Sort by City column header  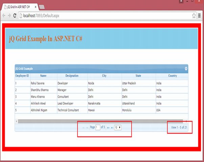[105, 76]
